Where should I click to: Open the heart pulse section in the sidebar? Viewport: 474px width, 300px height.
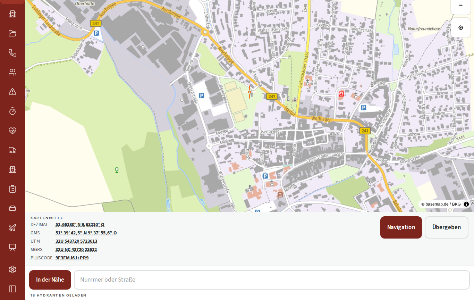pos(12,131)
